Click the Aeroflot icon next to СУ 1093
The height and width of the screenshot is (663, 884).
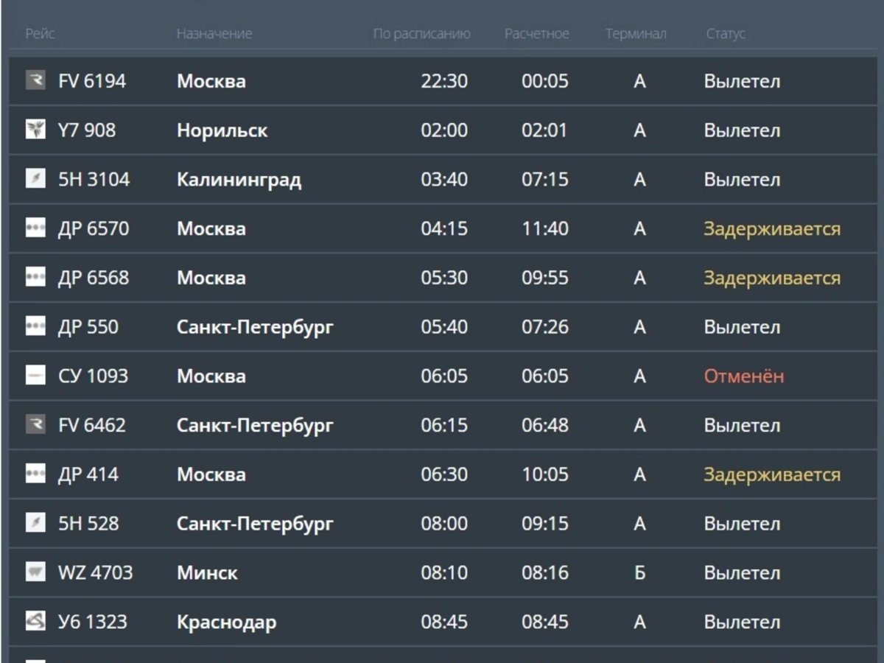pyautogui.click(x=35, y=376)
